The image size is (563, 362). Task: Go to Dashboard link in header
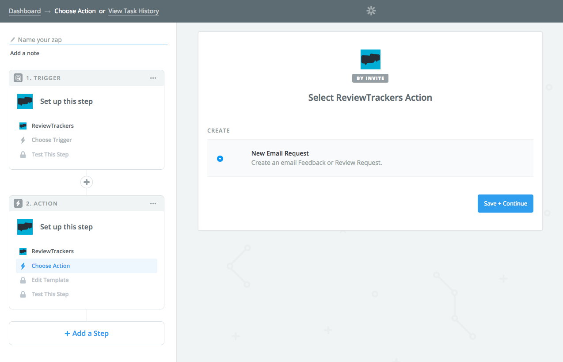pos(25,11)
